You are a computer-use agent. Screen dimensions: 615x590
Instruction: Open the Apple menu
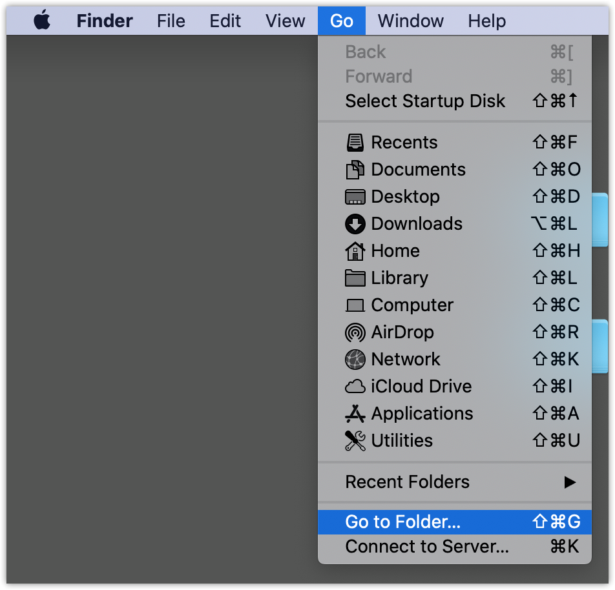pos(42,21)
